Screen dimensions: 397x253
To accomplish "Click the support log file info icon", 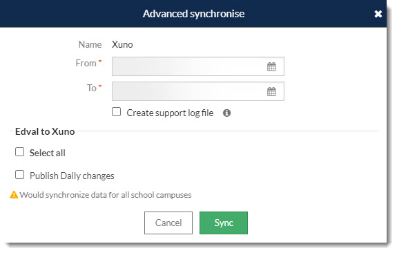I will coord(226,113).
